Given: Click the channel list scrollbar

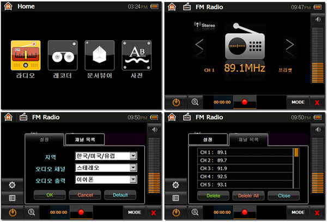Looking at the screenshot, I should [296, 168].
